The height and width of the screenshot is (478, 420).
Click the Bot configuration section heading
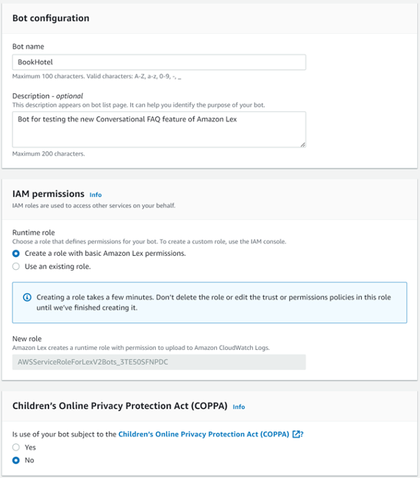(51, 18)
